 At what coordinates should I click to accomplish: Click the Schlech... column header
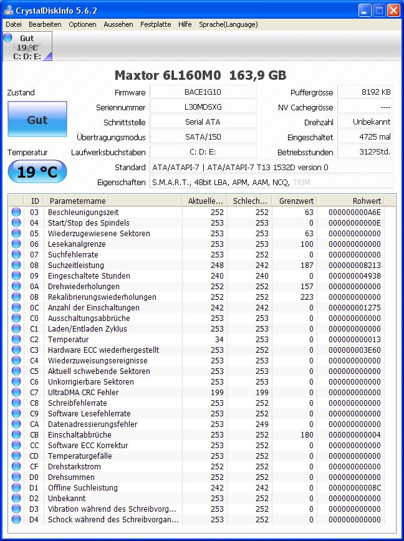pos(249,201)
